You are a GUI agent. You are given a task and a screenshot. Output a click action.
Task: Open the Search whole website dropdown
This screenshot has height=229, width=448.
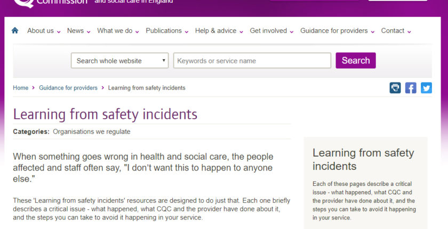(119, 61)
